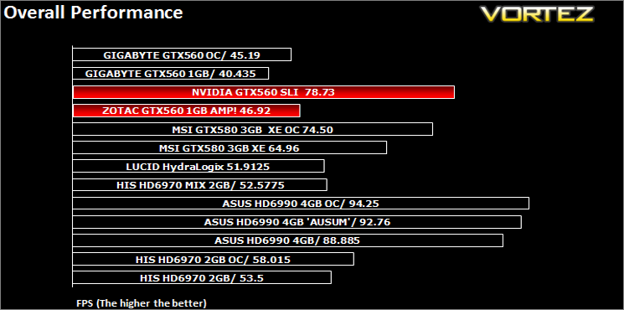The height and width of the screenshot is (310, 624).
Task: Click the Overall Performance title
Action: pyautogui.click(x=94, y=13)
